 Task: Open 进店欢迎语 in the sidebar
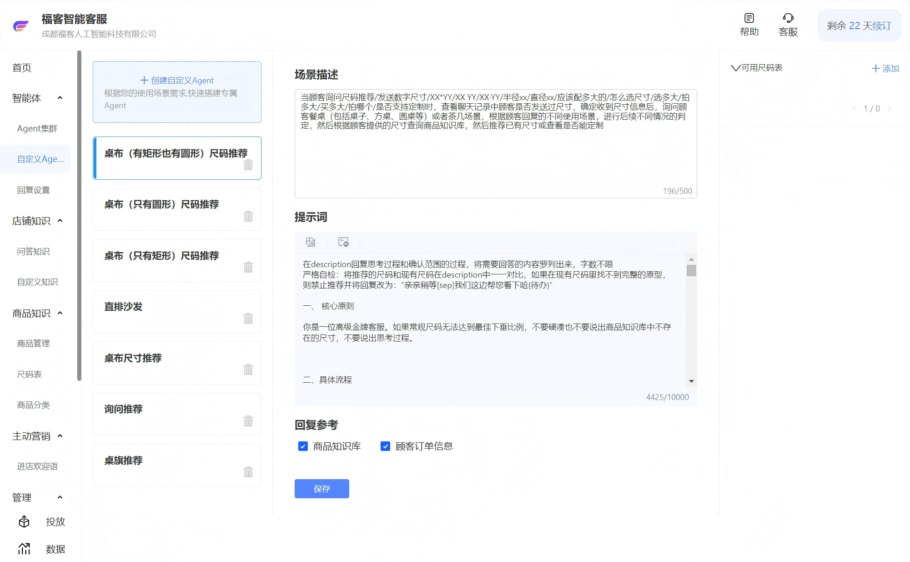click(37, 466)
